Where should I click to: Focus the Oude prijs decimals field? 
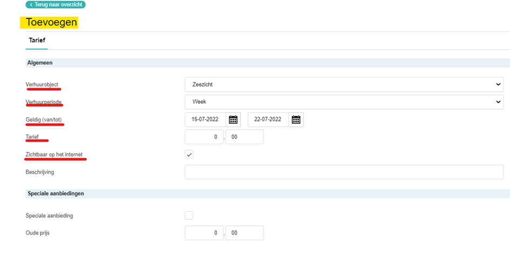pyautogui.click(x=244, y=233)
